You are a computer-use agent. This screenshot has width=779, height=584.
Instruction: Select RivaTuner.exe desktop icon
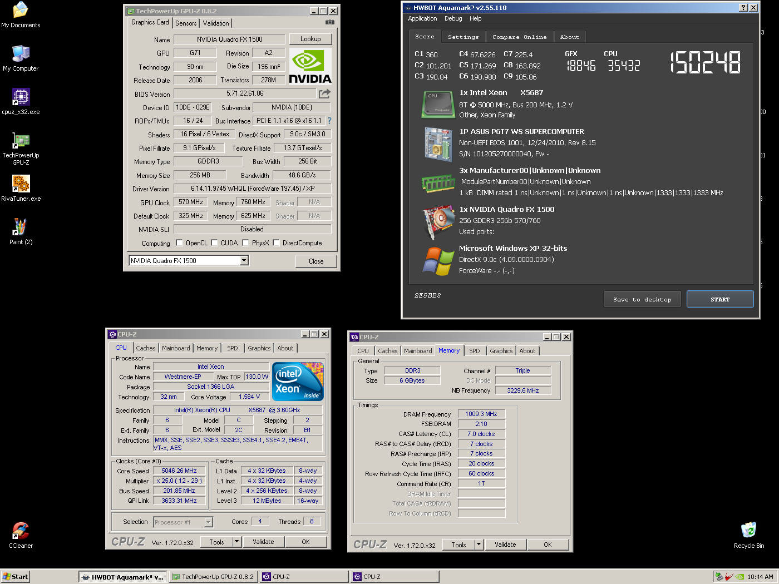tap(21, 189)
